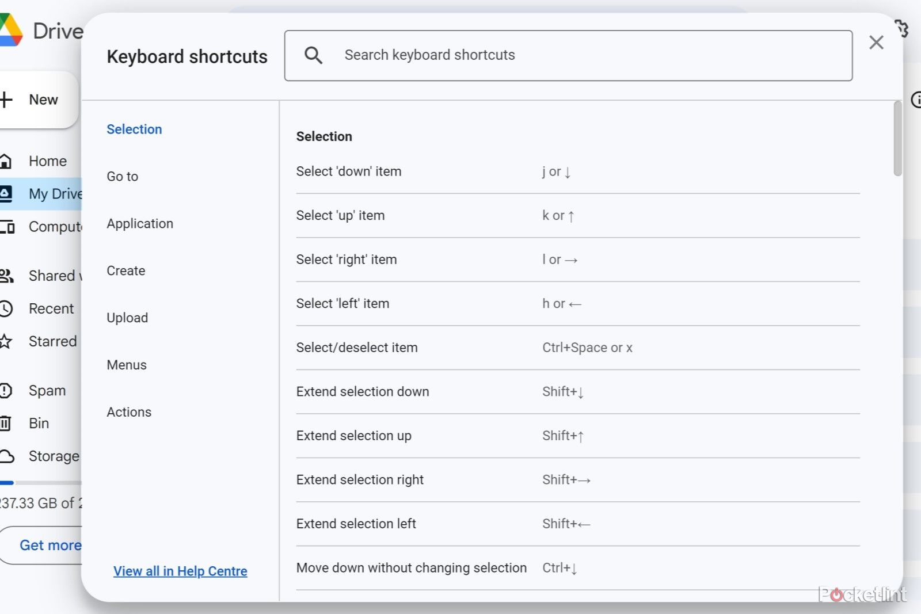Click the Selection section heading
Screen dimensions: 921x614
324,136
